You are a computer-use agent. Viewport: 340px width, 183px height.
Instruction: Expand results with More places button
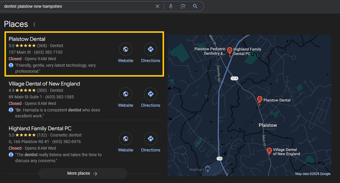(82, 173)
